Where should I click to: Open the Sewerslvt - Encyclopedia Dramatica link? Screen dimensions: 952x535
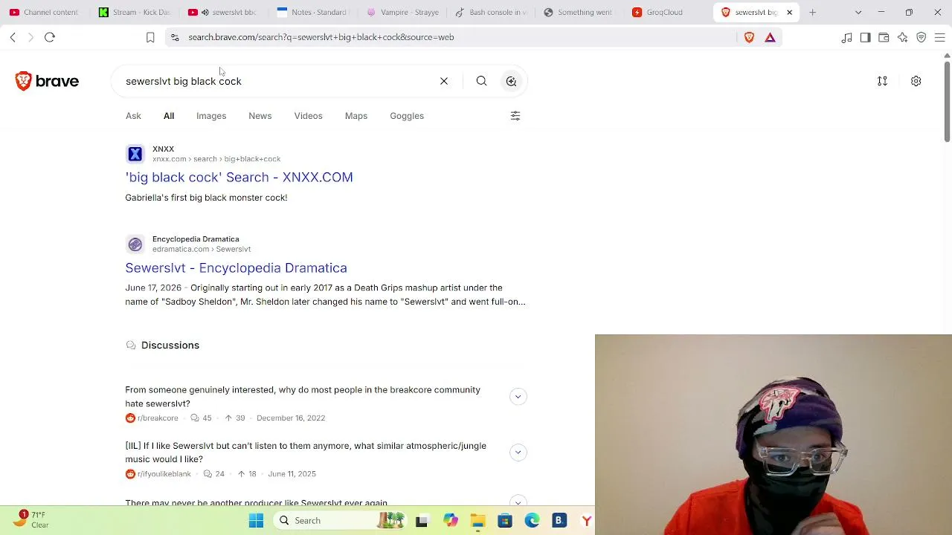(236, 268)
